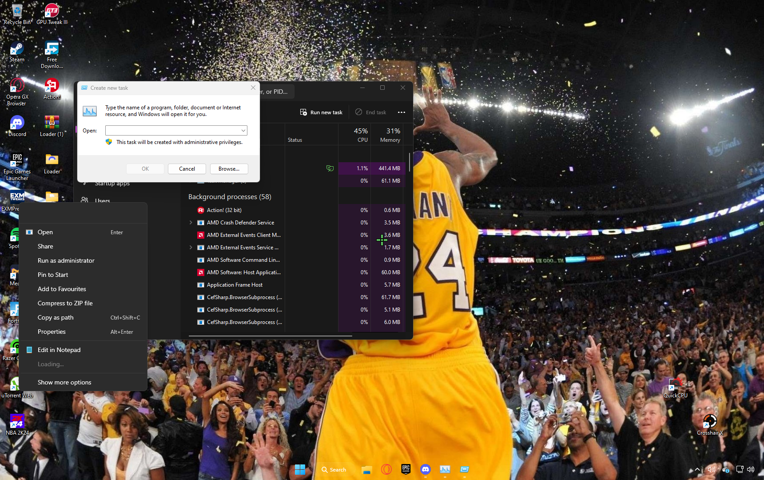The image size is (764, 480).
Task: Click the disabled OK button
Action: [145, 169]
